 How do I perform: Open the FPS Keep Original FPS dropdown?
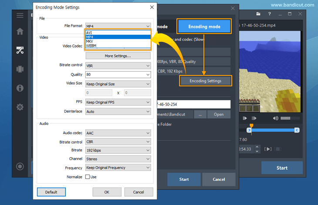[x=118, y=102]
